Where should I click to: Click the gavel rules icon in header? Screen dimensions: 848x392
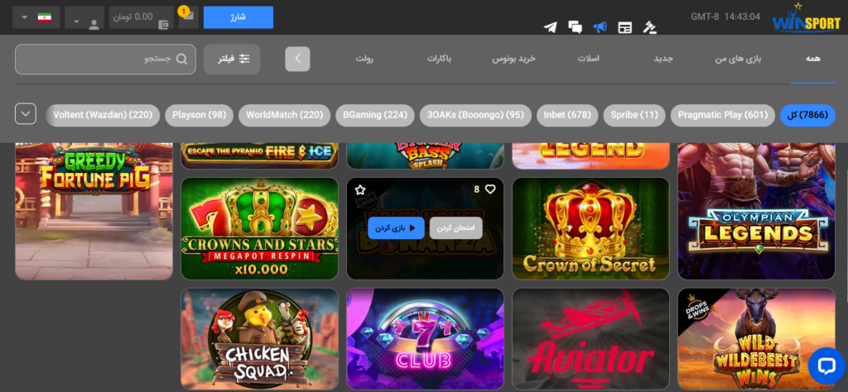[650, 27]
